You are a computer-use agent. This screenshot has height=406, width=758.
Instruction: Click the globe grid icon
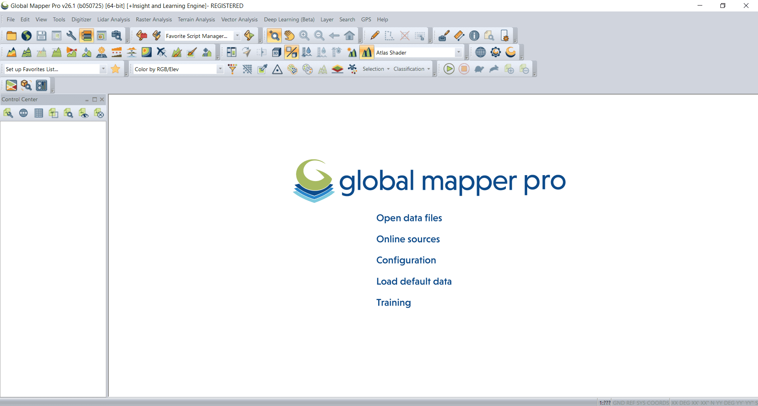click(481, 52)
